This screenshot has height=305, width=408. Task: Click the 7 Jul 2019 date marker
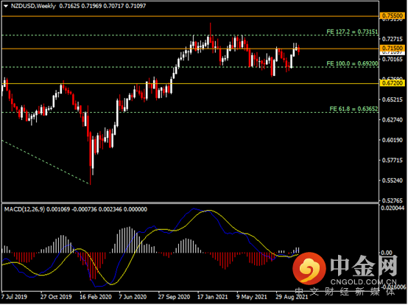pos(14,297)
